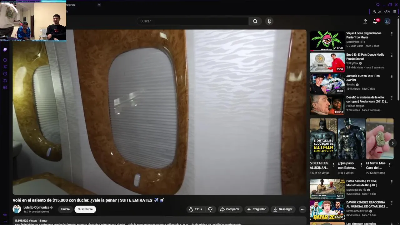Viewport: 400px width, 225px height.
Task: Open Viejas Locas Enganchadas thumbnail
Action: (x=327, y=41)
